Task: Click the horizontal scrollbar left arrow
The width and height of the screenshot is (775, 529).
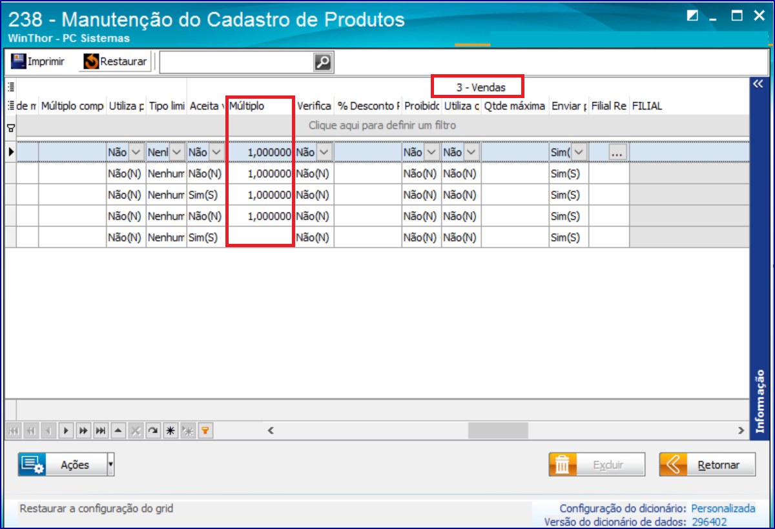Action: 271,430
